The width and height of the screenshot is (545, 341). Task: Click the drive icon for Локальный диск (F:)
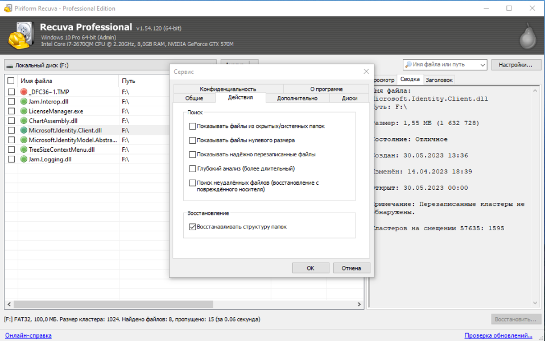[x=10, y=65]
